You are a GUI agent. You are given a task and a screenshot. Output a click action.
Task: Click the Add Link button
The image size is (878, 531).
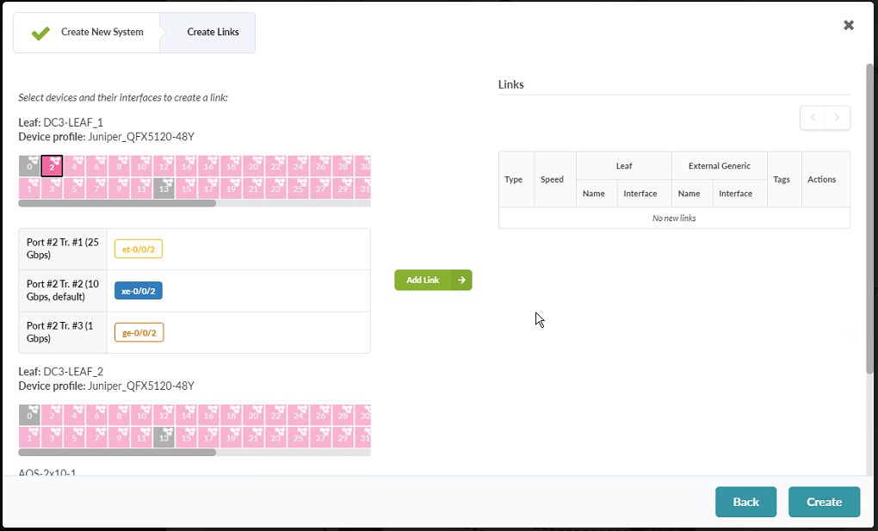[x=433, y=280]
